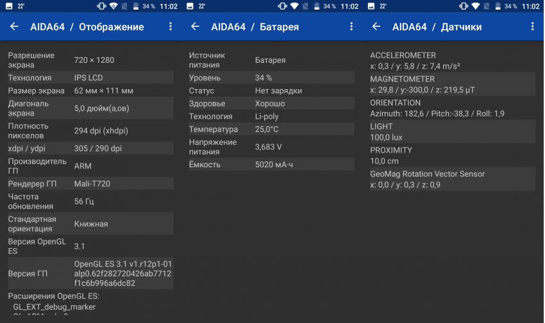Select the Производитель ГП ARM row
Viewport: 545px width, 323px height.
click(x=90, y=166)
